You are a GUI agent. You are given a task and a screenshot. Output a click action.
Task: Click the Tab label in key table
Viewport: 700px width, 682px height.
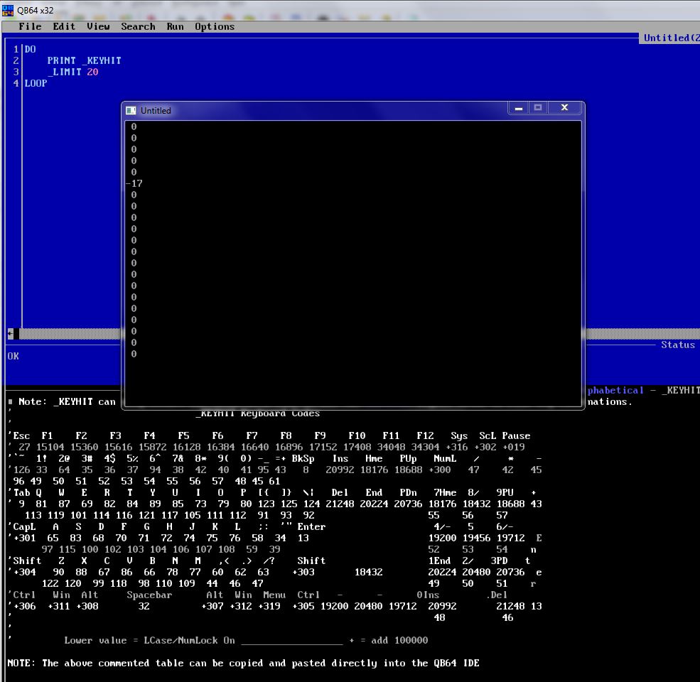click(21, 492)
